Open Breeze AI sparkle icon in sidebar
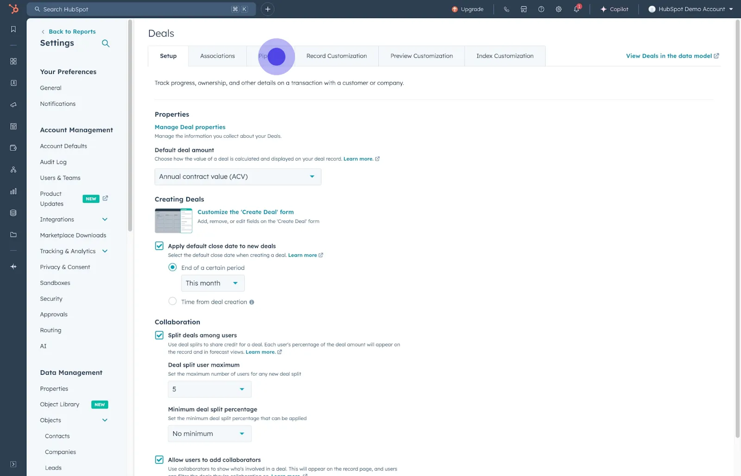741x476 pixels. [x=13, y=266]
